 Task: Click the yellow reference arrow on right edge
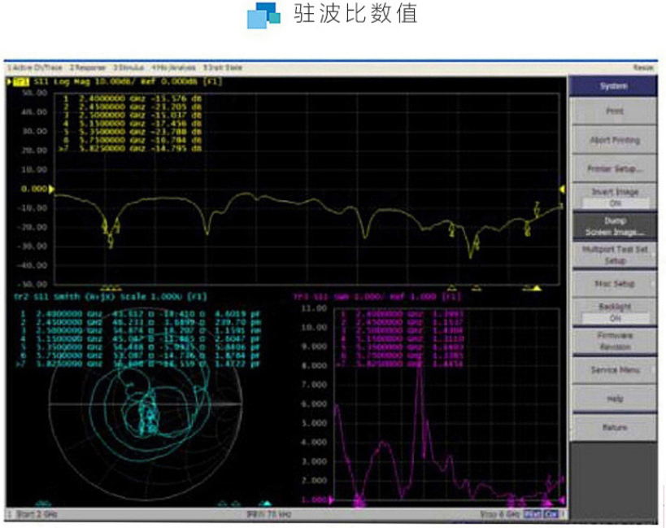[x=562, y=189]
